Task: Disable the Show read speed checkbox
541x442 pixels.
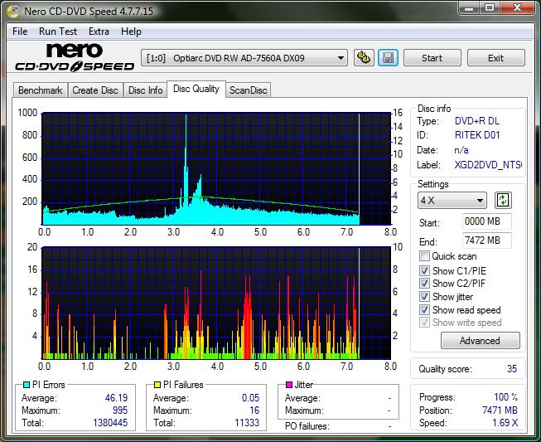Action: coord(425,310)
